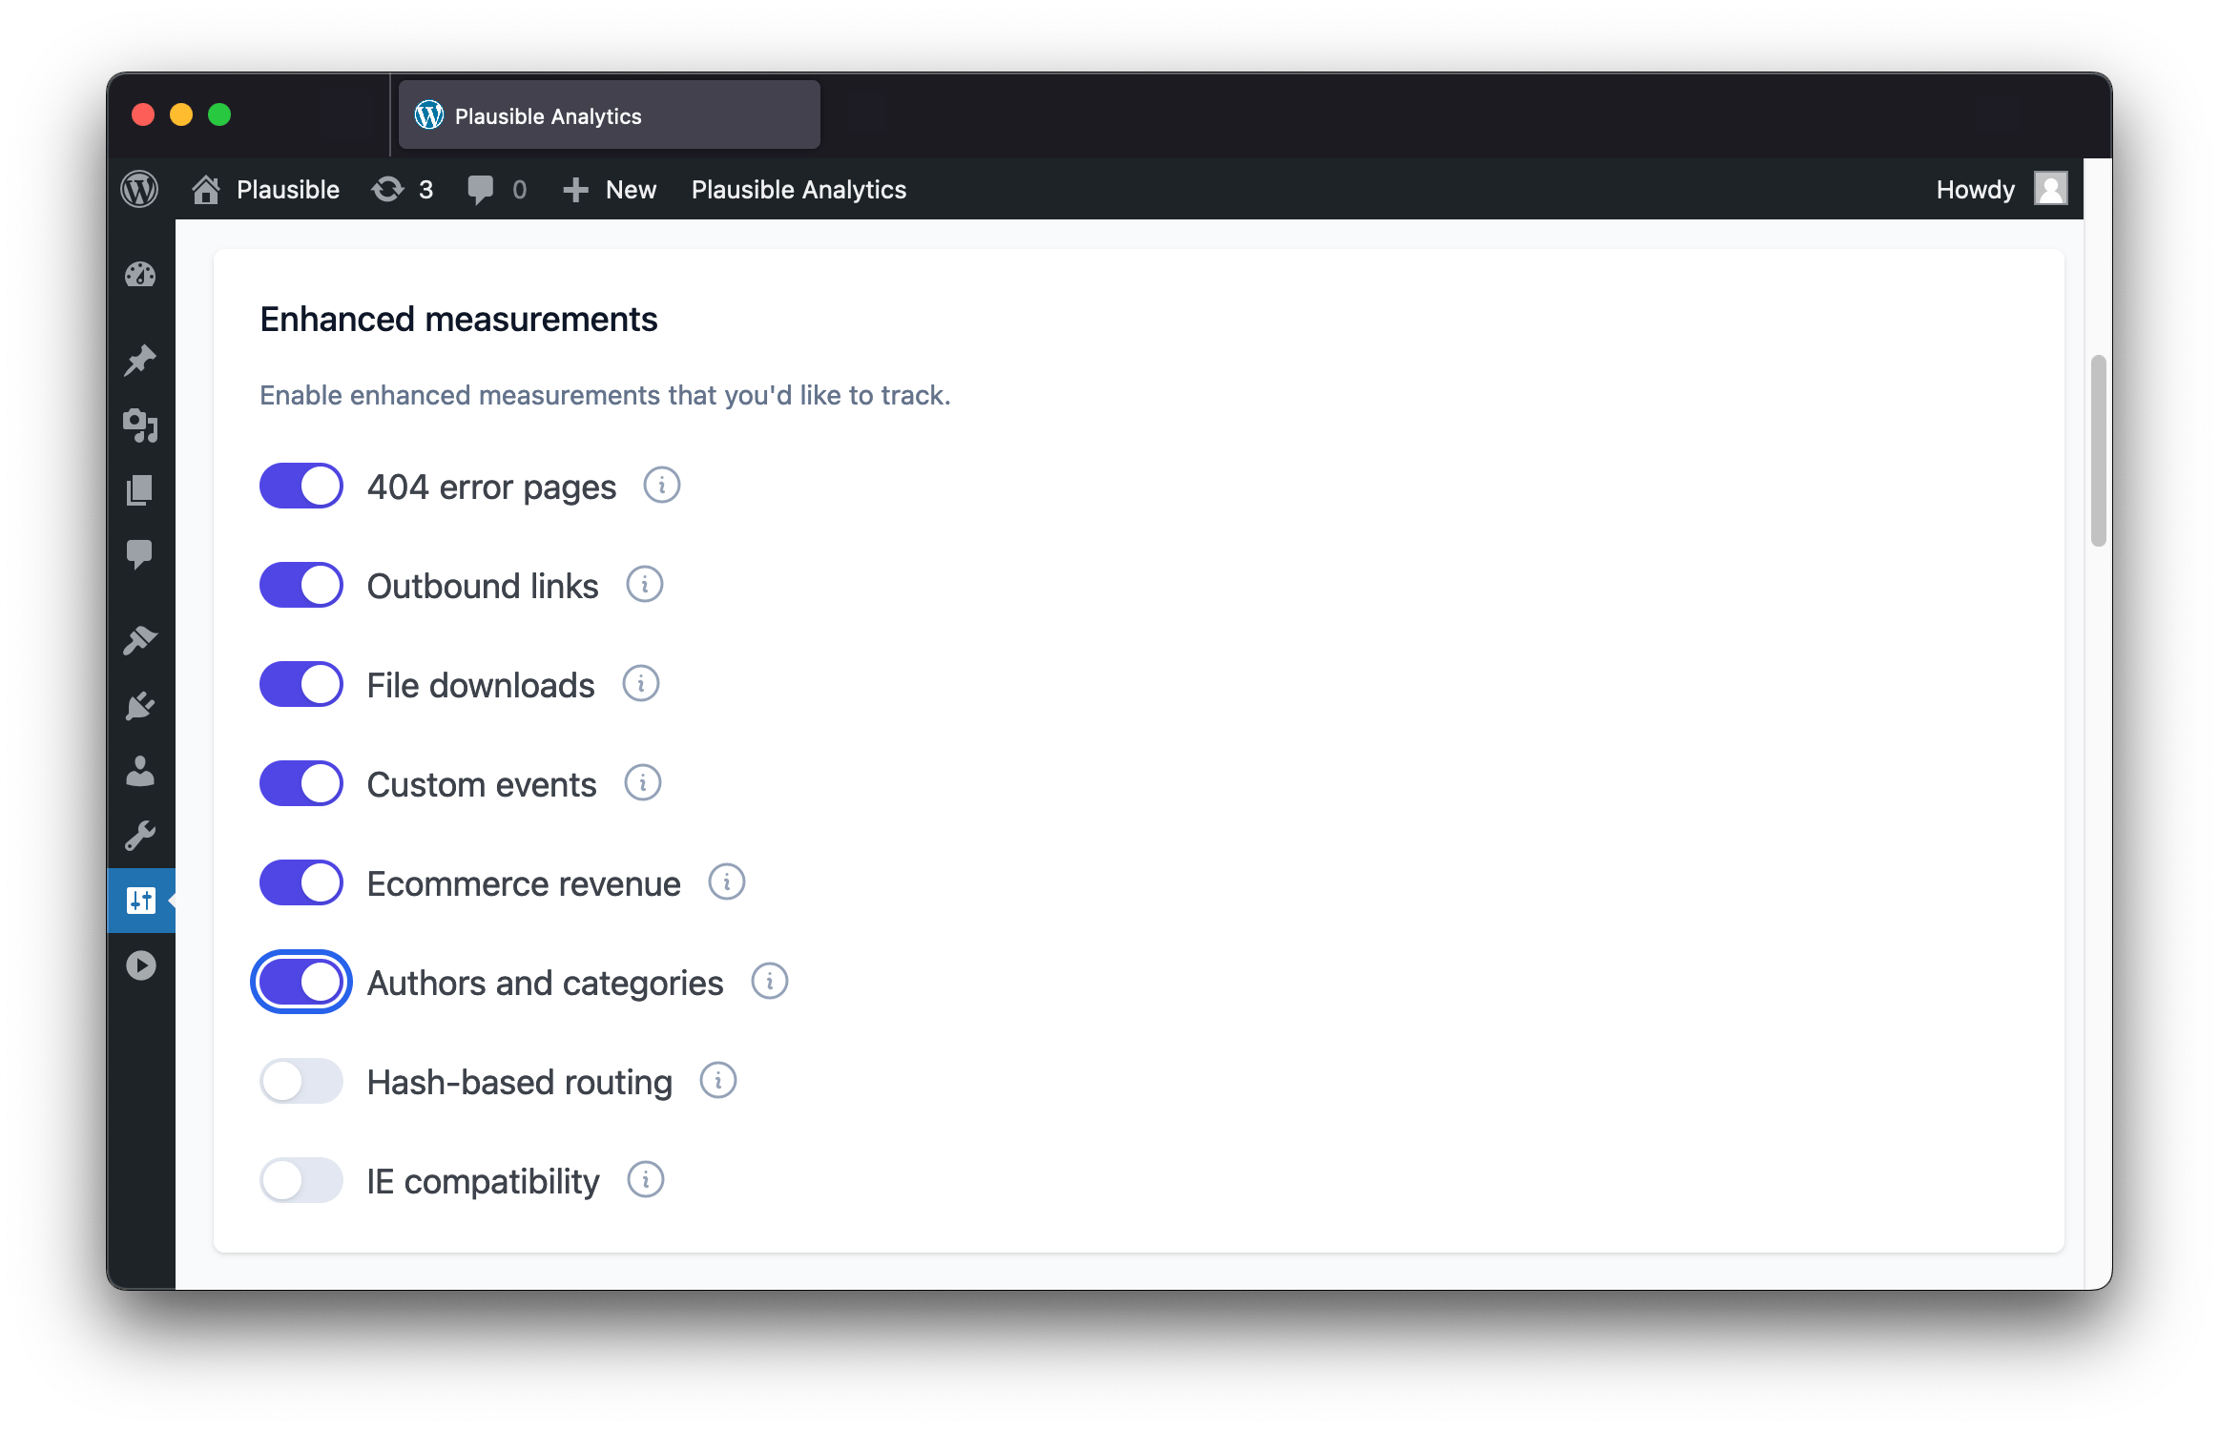Open the Plausible site home icon
This screenshot has width=2219, height=1431.
[x=205, y=189]
